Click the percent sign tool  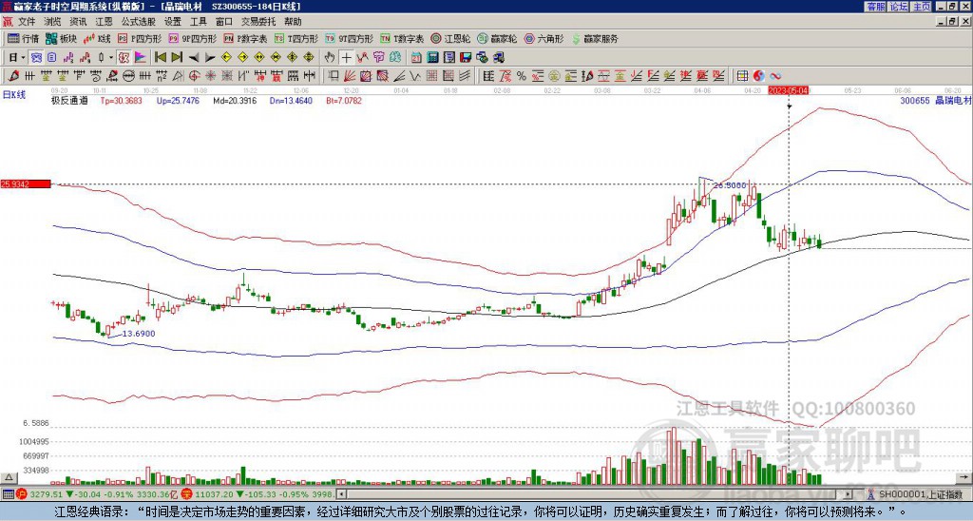pyautogui.click(x=522, y=76)
